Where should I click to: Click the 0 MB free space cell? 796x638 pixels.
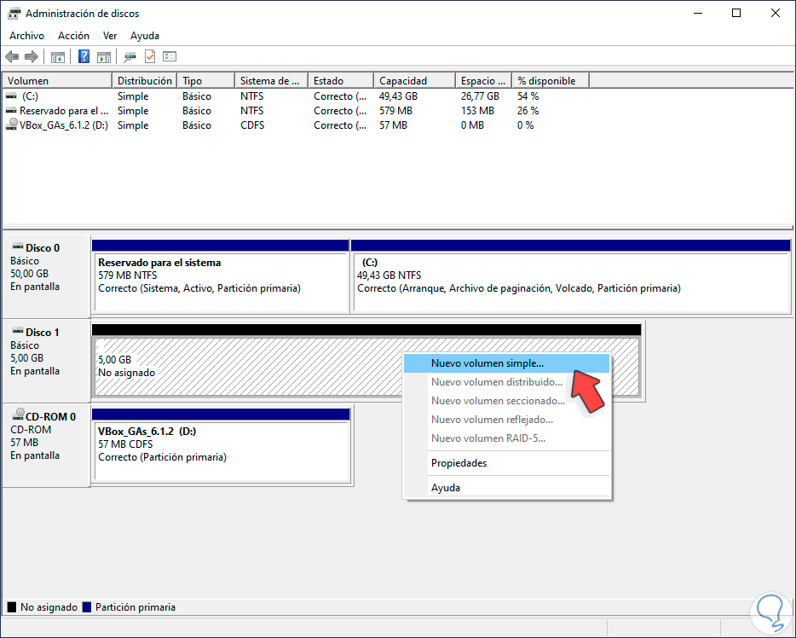coord(472,125)
